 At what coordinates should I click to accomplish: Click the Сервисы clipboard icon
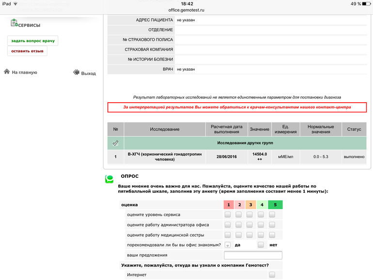pos(14,23)
